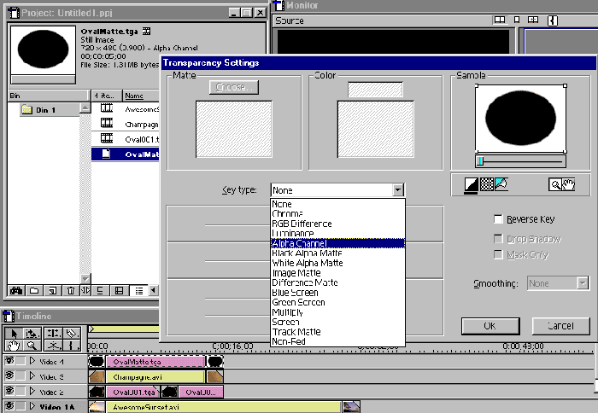This screenshot has width=598, height=413.
Task: Select the sample Hand tool
Action: (x=568, y=184)
